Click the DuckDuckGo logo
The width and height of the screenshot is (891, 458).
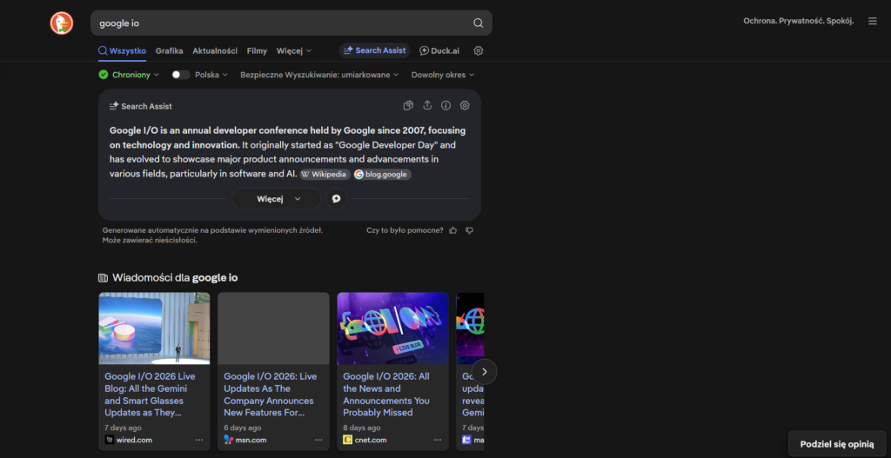coord(62,23)
